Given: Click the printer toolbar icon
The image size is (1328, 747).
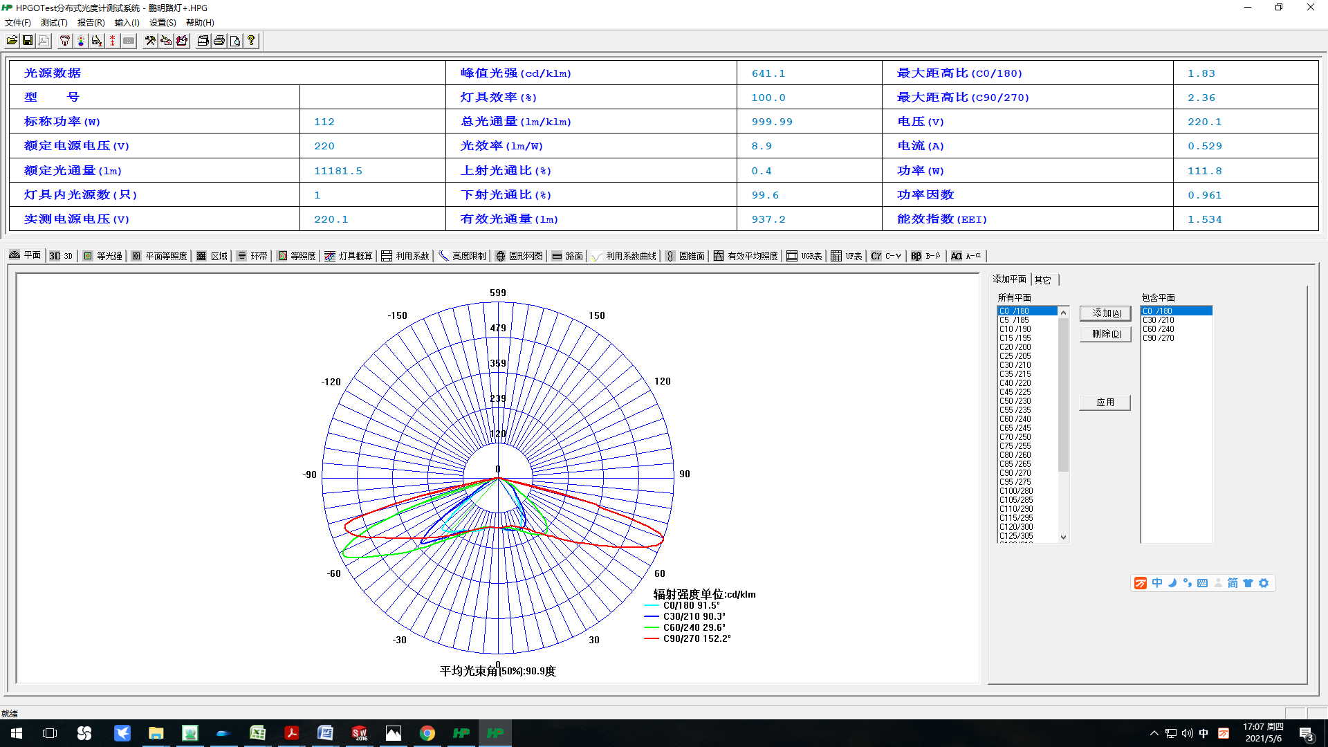Looking at the screenshot, I should [x=219, y=41].
